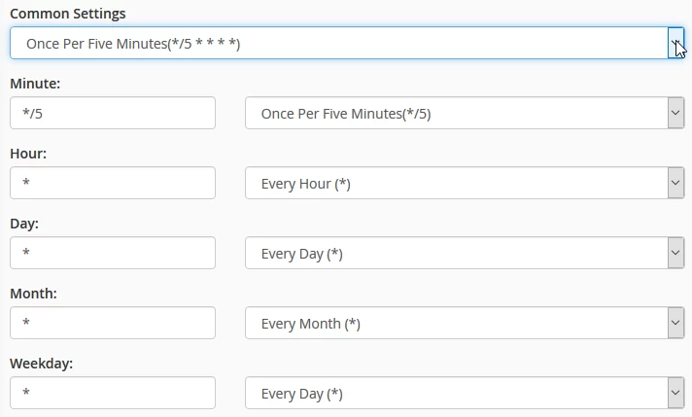The height and width of the screenshot is (417, 692).
Task: Open the Common Settings dropdown list
Action: 338,43
